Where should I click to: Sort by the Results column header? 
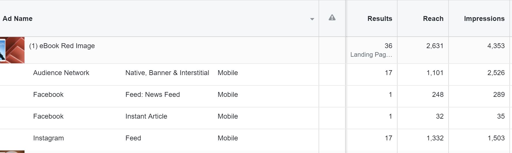[379, 19]
